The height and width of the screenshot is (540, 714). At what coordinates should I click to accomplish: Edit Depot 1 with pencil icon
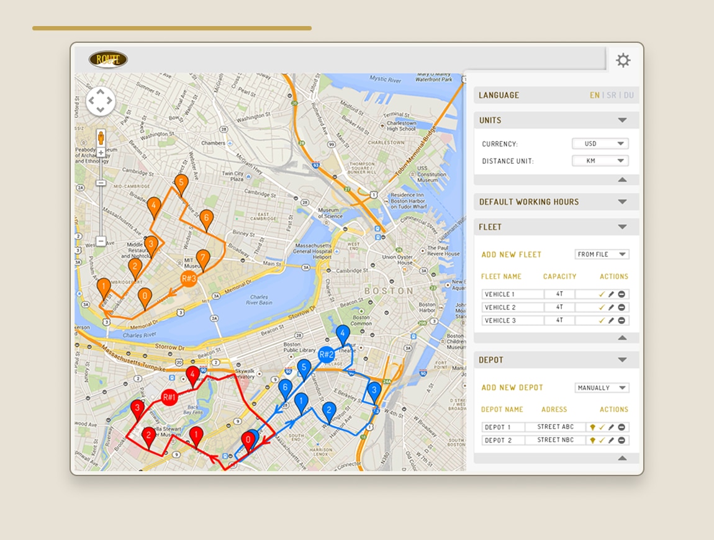point(611,427)
